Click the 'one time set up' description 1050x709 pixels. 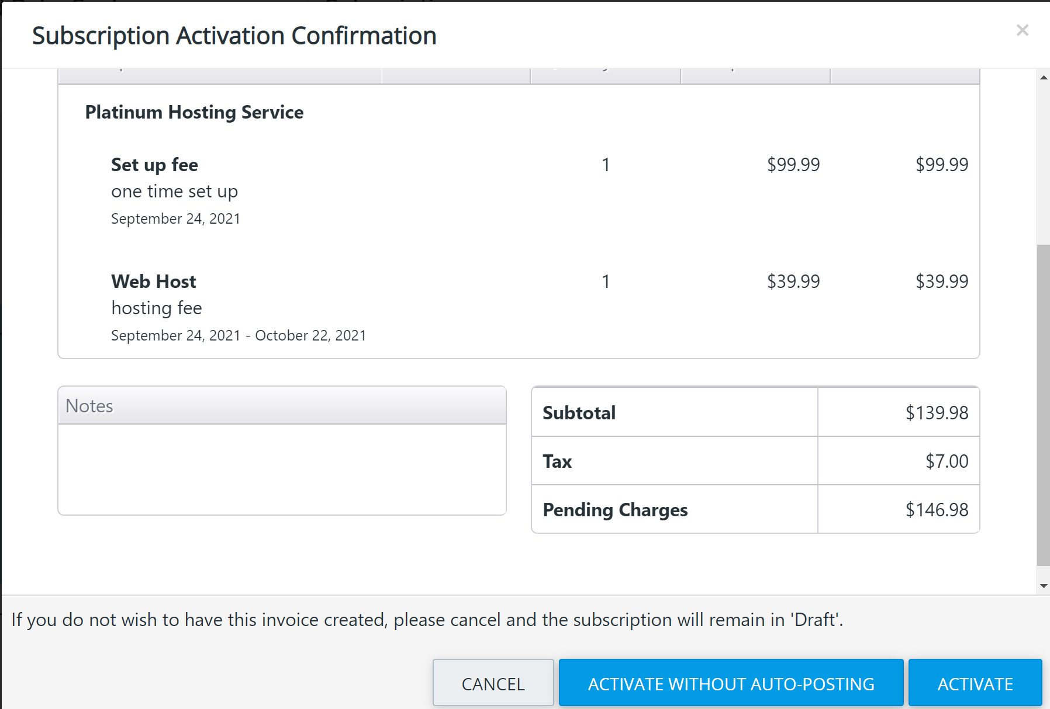pyautogui.click(x=174, y=192)
